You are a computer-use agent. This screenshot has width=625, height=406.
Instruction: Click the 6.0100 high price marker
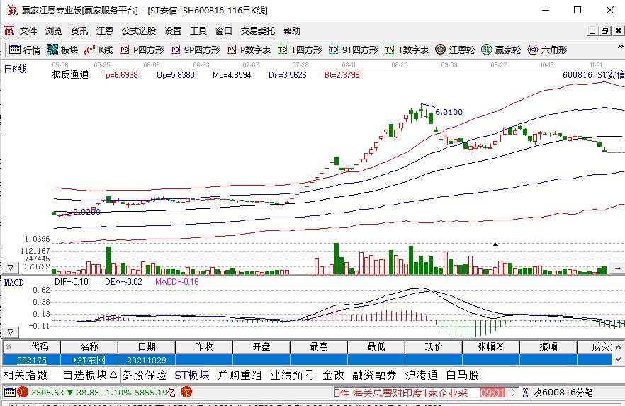tap(449, 112)
